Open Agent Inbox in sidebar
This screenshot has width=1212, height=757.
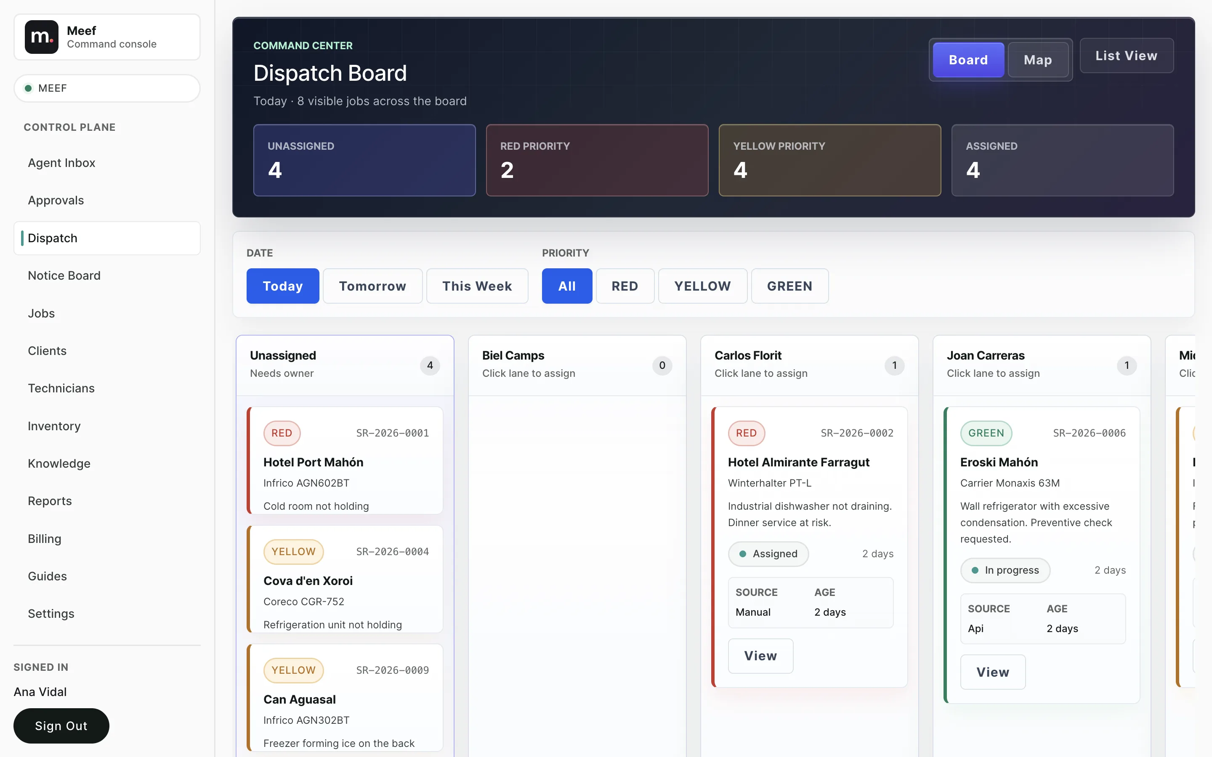(106, 163)
